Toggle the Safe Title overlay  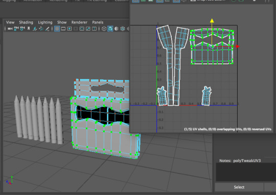pos(94,29)
